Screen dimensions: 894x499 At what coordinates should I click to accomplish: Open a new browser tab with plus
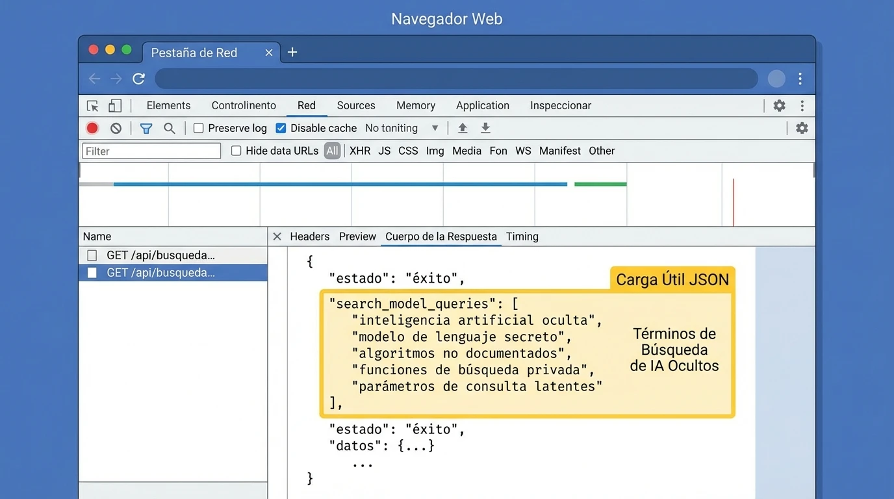click(x=292, y=52)
